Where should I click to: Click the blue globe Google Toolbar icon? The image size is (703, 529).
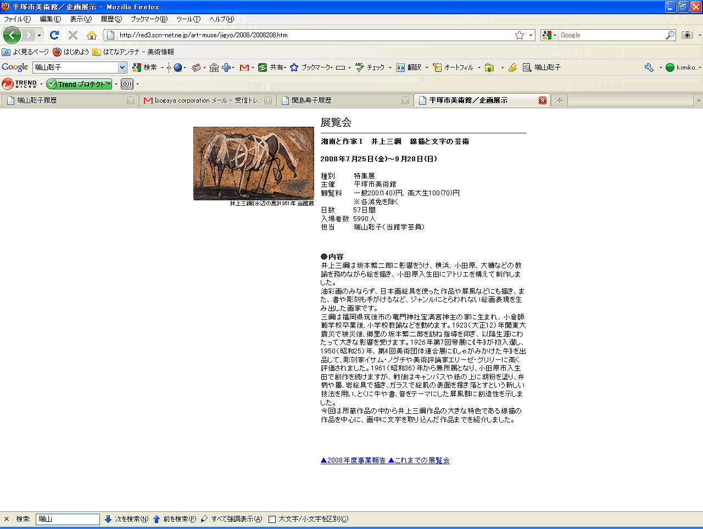click(x=177, y=67)
